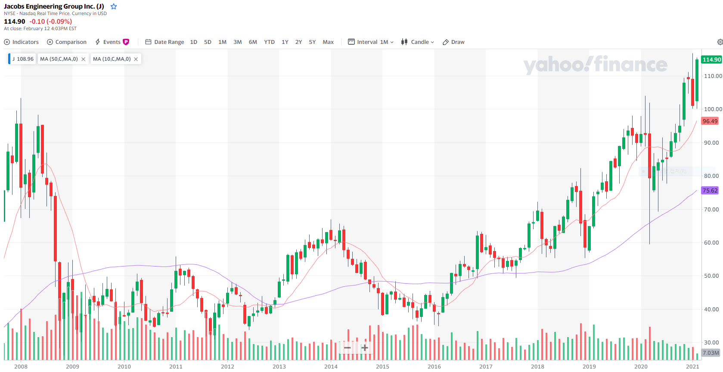Select the YTD range
This screenshot has height=372, width=723.
[269, 42]
